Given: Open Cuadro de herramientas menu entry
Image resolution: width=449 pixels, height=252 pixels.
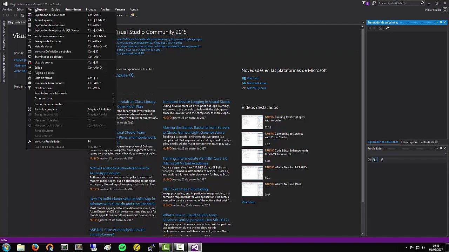Looking at the screenshot, I should tap(71, 83).
